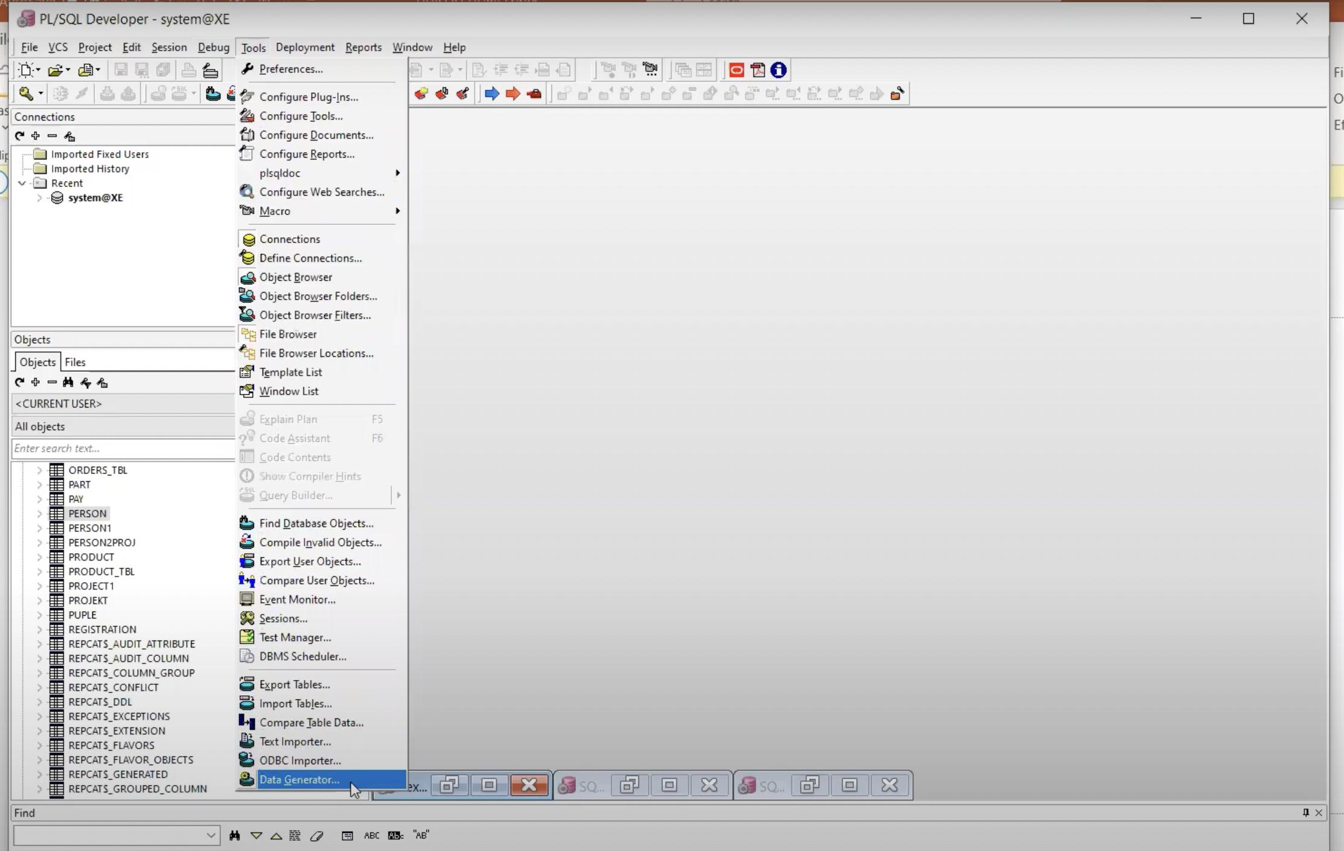
Task: Click binoculars find icon in Objects panel
Action: coord(68,383)
